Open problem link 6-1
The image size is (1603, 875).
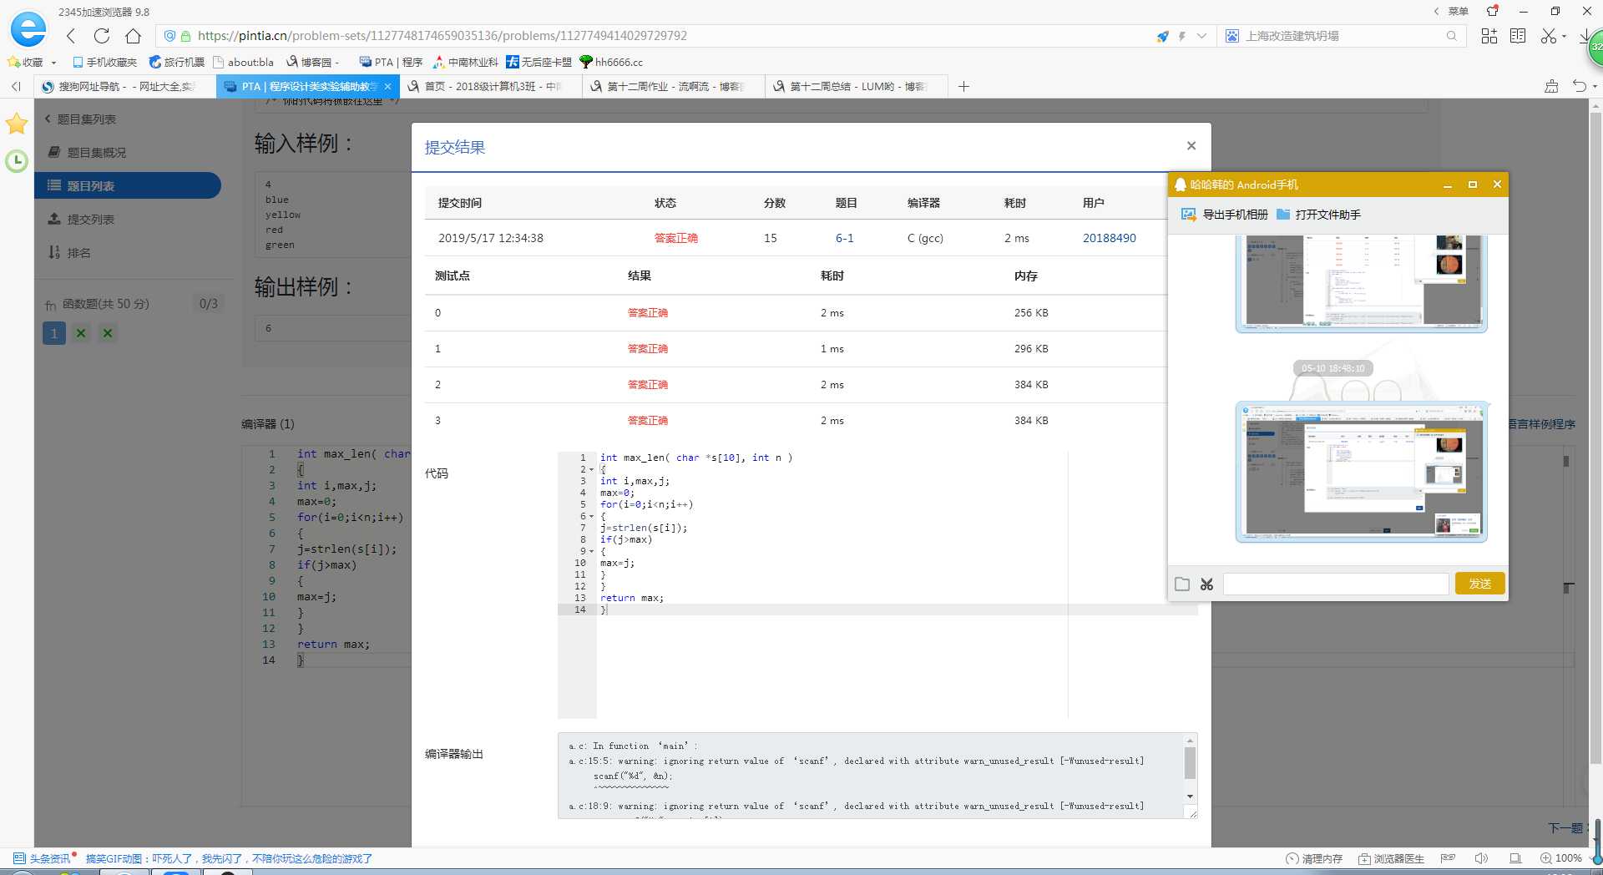click(x=845, y=238)
